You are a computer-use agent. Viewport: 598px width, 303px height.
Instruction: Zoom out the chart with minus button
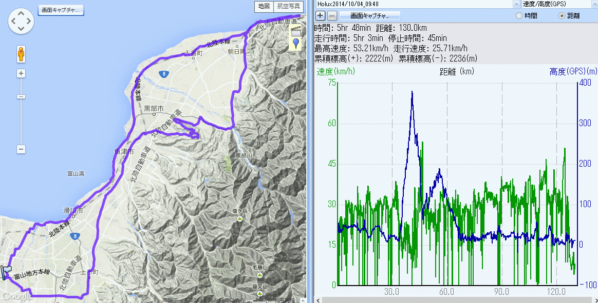332,16
